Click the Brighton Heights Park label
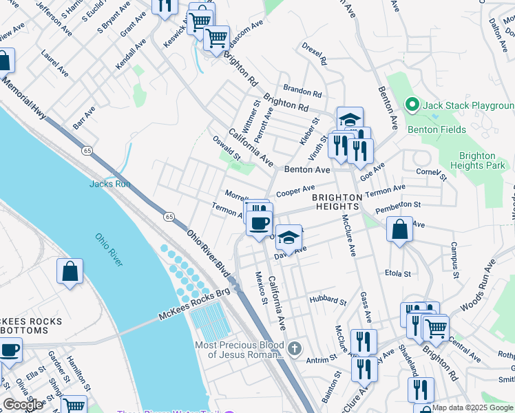The width and height of the screenshot is (515, 413). [477, 160]
